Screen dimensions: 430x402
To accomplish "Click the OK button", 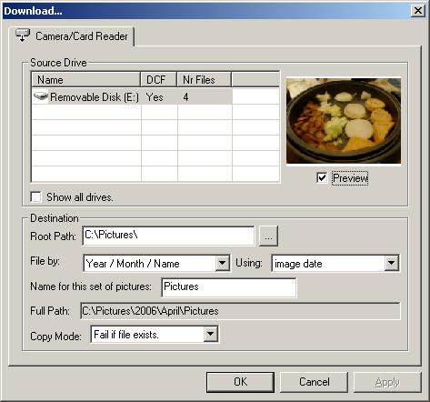I will click(x=240, y=382).
